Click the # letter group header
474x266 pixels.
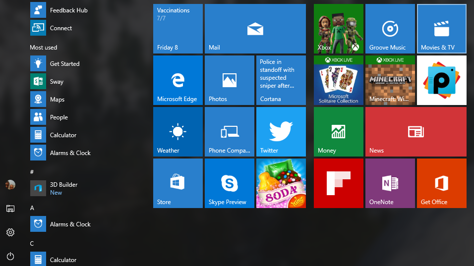pos(32,171)
